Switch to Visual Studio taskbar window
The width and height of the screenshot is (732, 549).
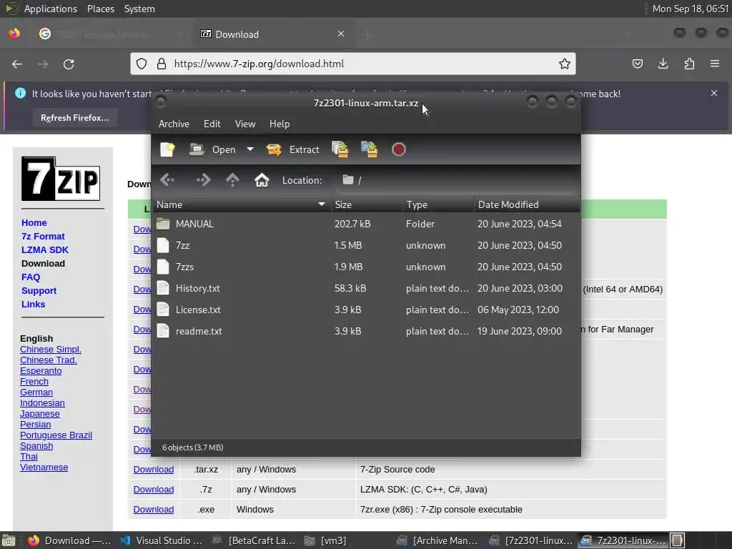click(162, 540)
